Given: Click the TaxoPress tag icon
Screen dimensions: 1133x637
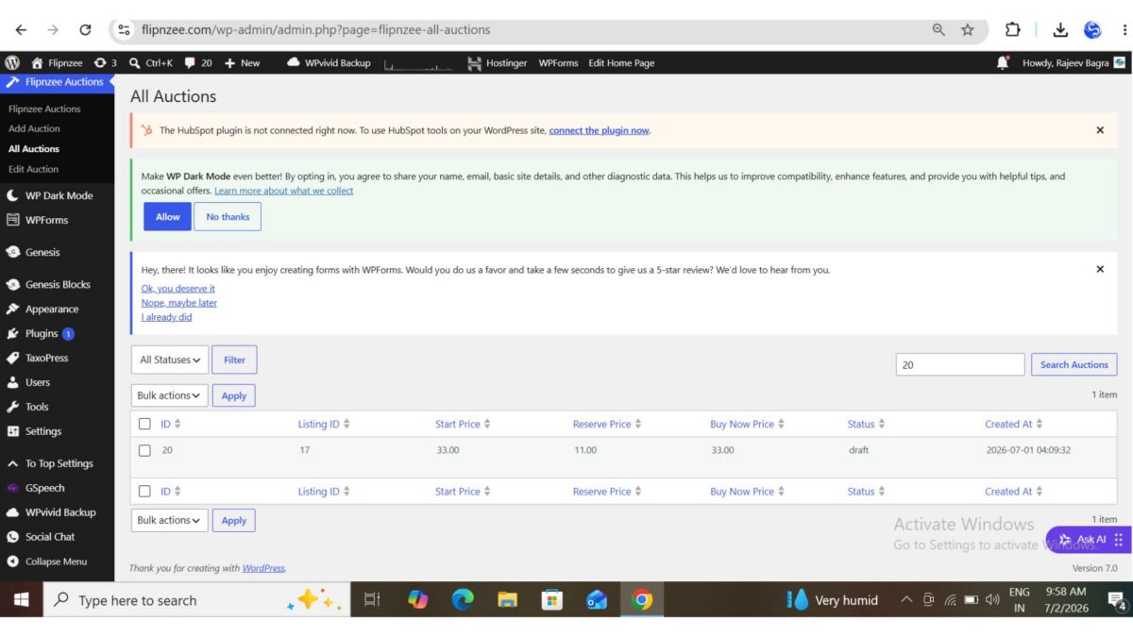Looking at the screenshot, I should click(12, 358).
